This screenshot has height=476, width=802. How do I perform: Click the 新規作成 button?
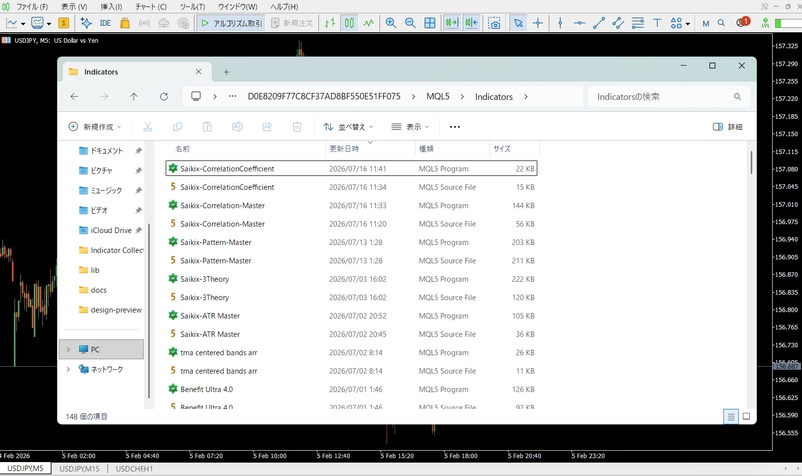(x=95, y=127)
